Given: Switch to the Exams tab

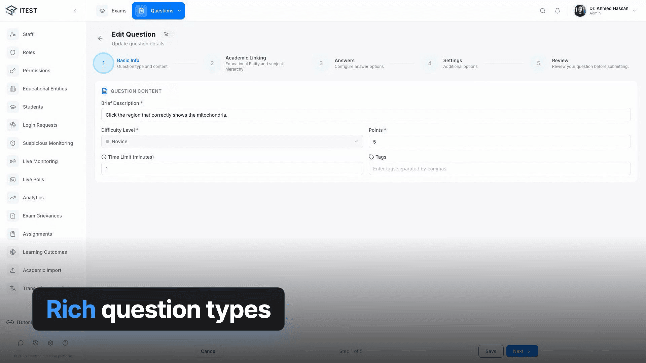Looking at the screenshot, I should (112, 11).
